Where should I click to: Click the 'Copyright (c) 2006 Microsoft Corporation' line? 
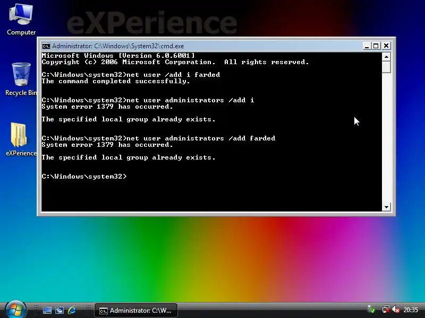pos(175,62)
